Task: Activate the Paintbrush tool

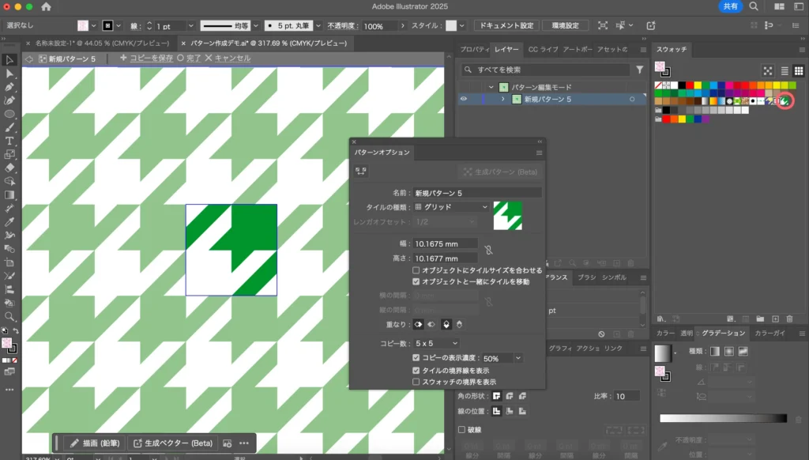Action: [x=10, y=127]
